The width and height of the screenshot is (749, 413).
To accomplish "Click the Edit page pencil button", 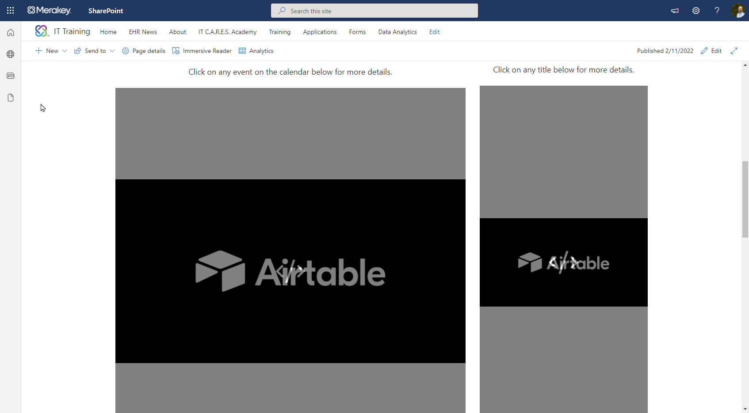I will 711,51.
